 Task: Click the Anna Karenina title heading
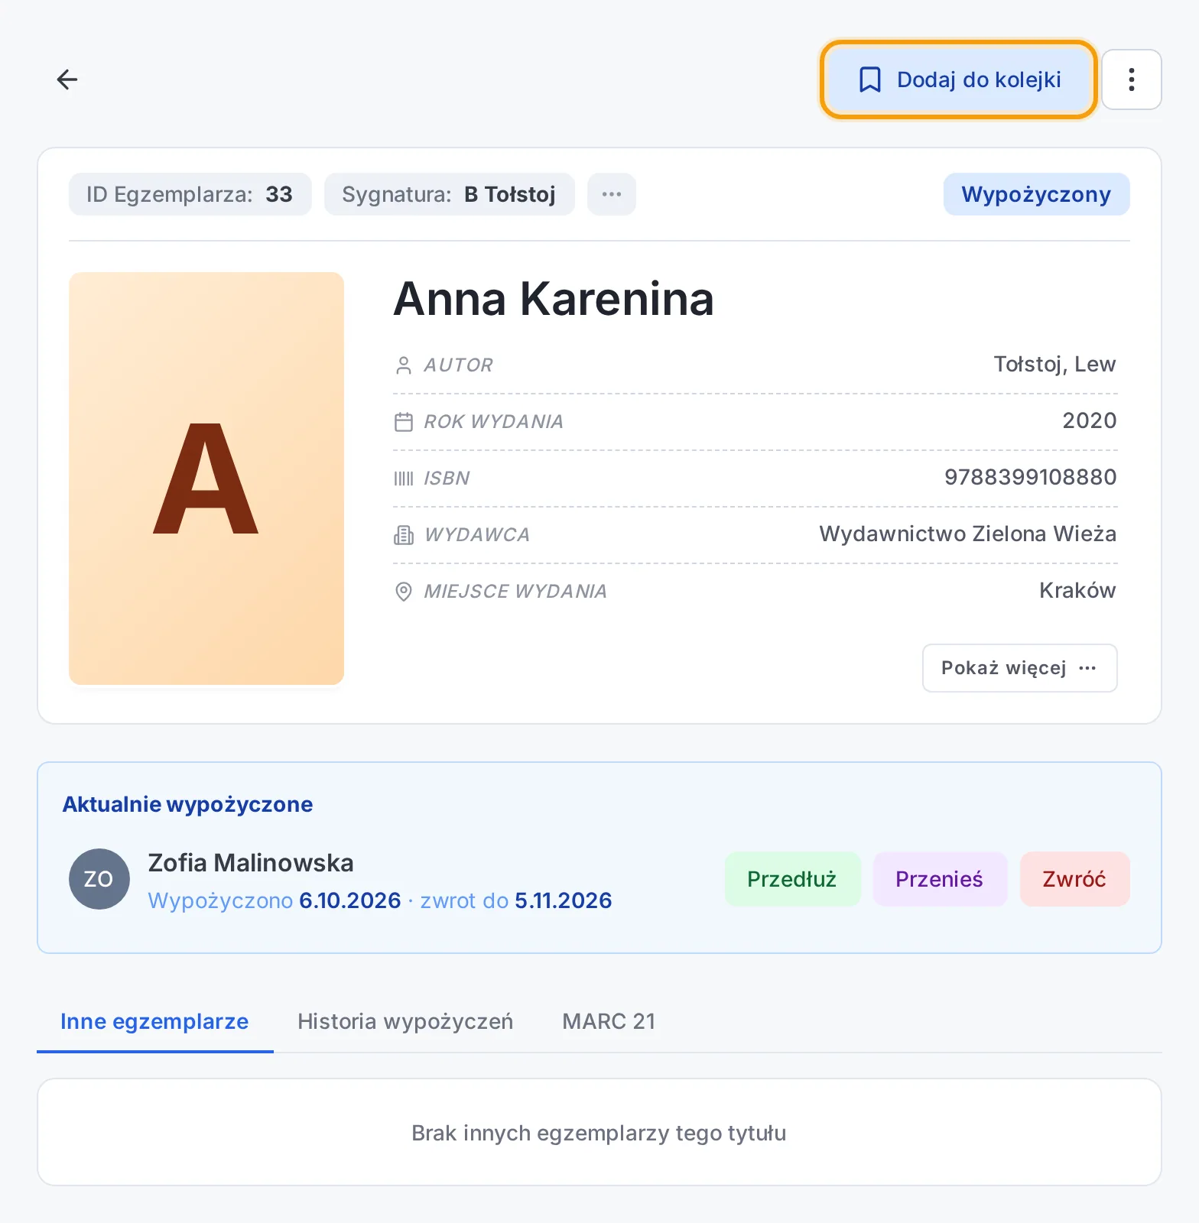point(554,299)
